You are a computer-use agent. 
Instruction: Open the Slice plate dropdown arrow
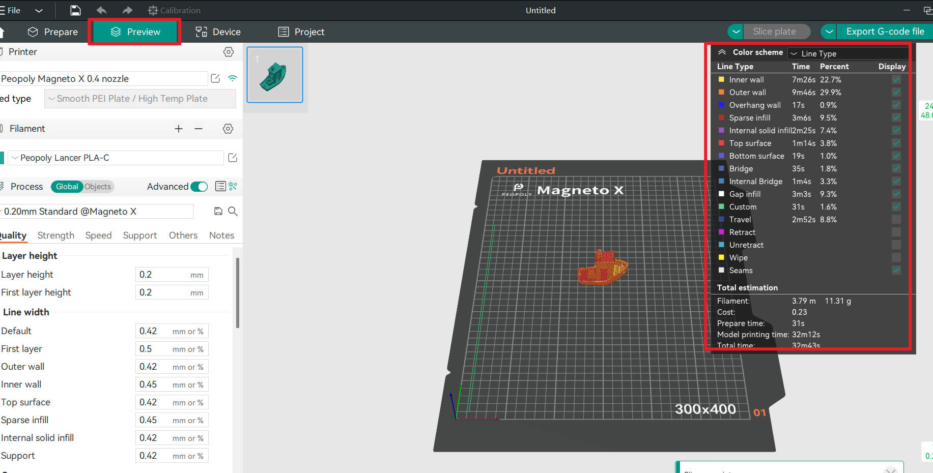point(736,32)
